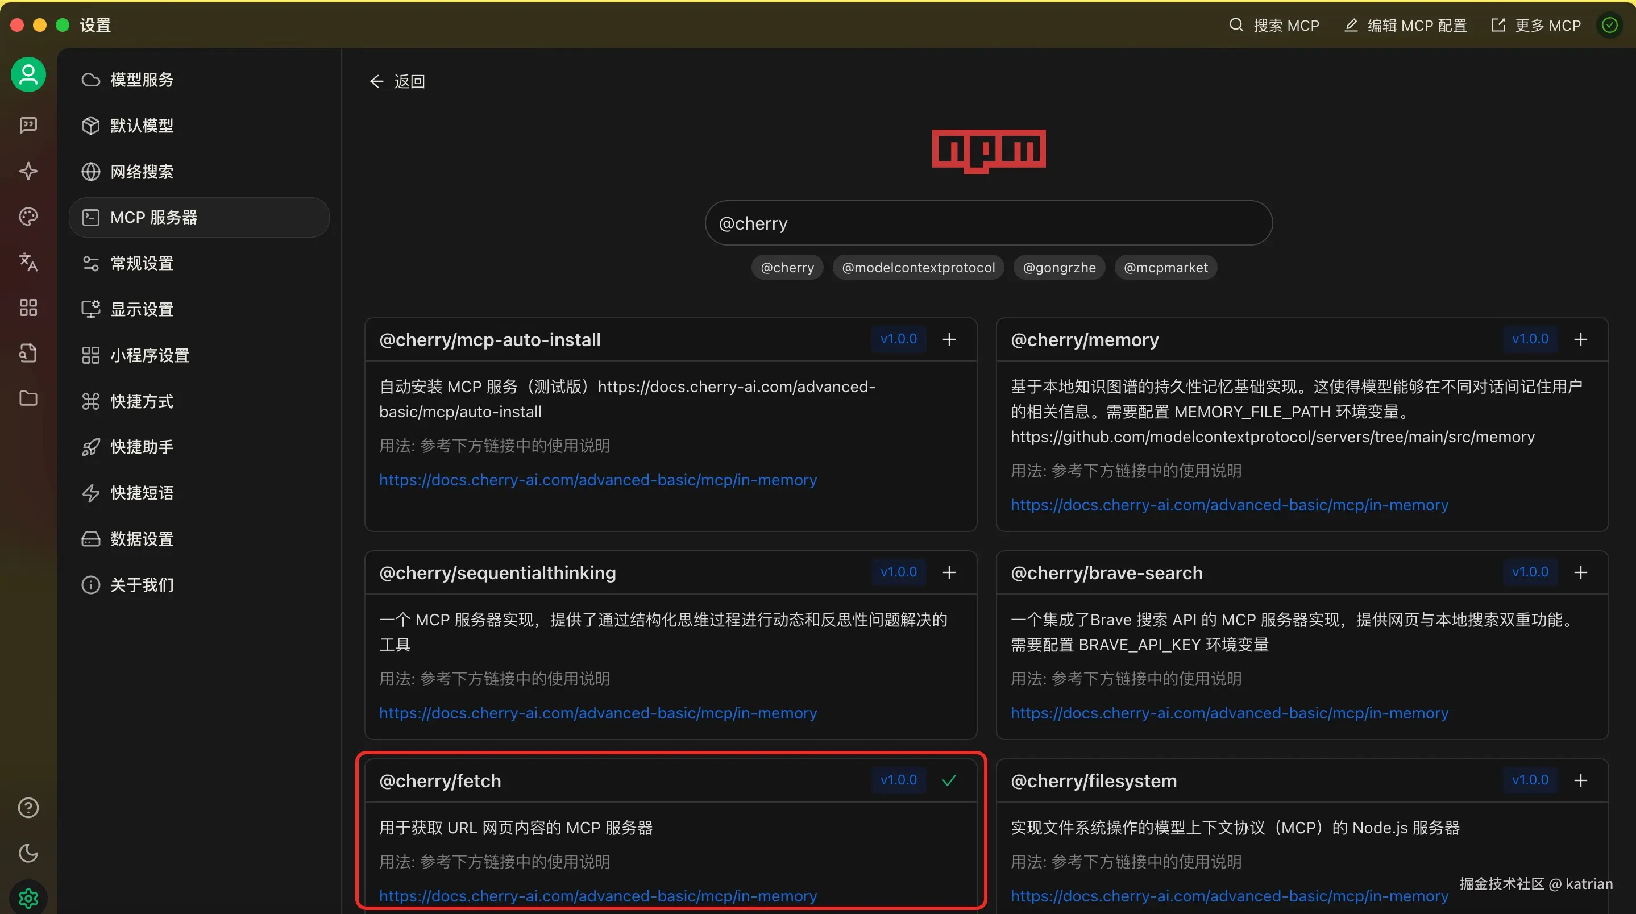Select 模型服务 in settings menu
The image size is (1636, 914).
142,80
